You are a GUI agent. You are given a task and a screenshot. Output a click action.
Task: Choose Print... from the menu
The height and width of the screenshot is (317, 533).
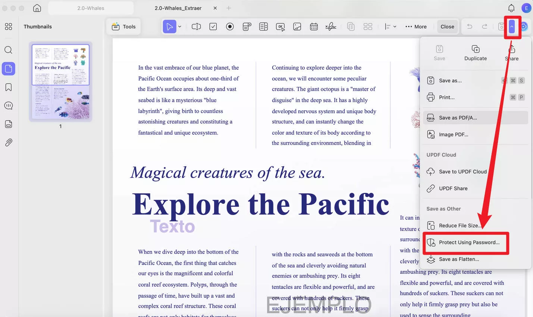point(476,97)
